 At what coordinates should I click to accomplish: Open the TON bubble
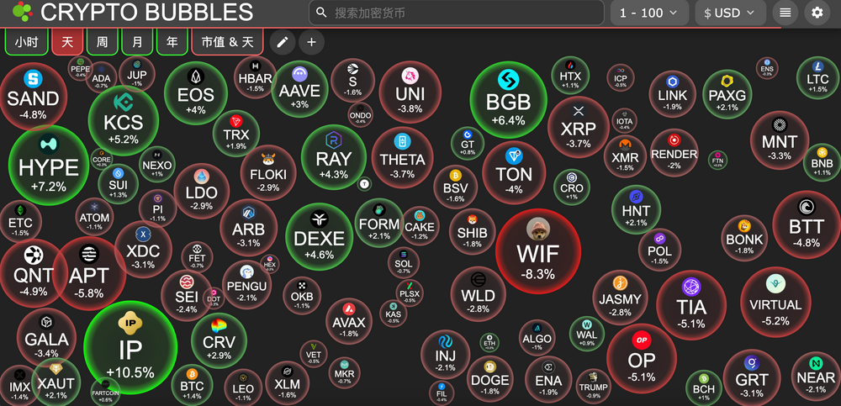click(x=514, y=172)
